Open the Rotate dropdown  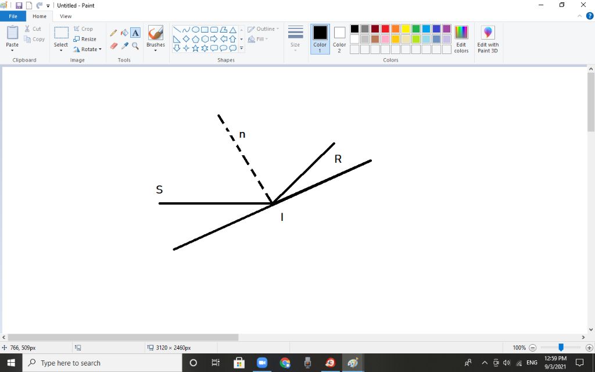pyautogui.click(x=88, y=49)
